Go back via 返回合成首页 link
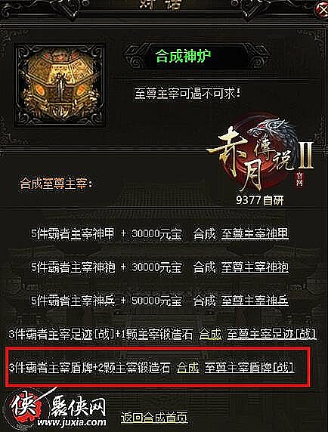The image size is (328, 432). [154, 418]
